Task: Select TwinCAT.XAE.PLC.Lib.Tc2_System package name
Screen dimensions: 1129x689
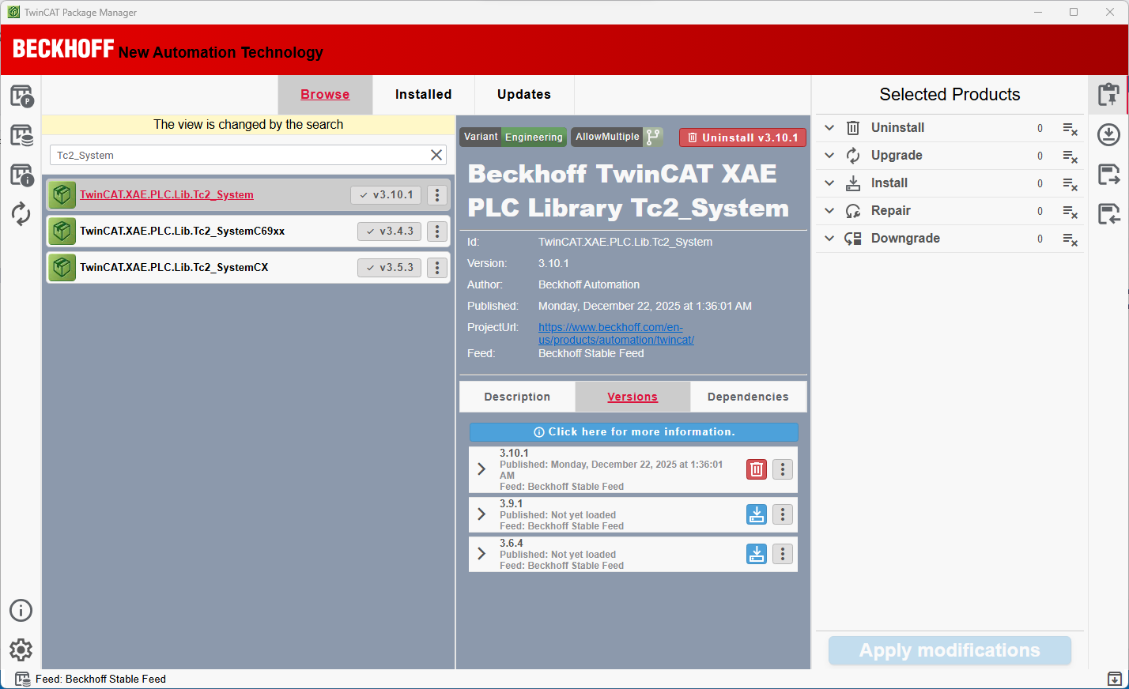Action: [x=167, y=194]
